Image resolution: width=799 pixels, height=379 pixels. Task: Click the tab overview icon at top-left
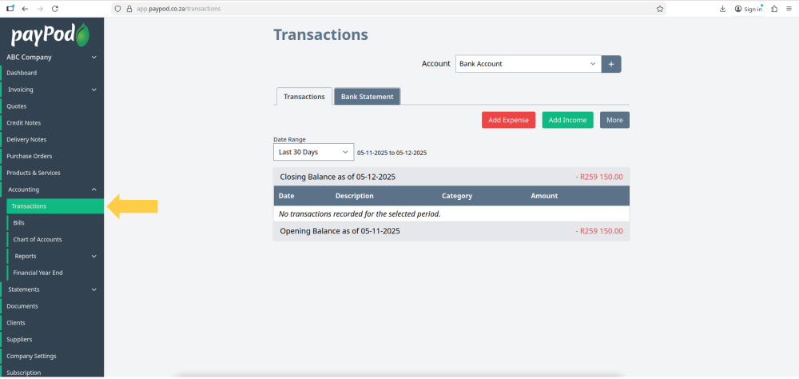[x=10, y=9]
